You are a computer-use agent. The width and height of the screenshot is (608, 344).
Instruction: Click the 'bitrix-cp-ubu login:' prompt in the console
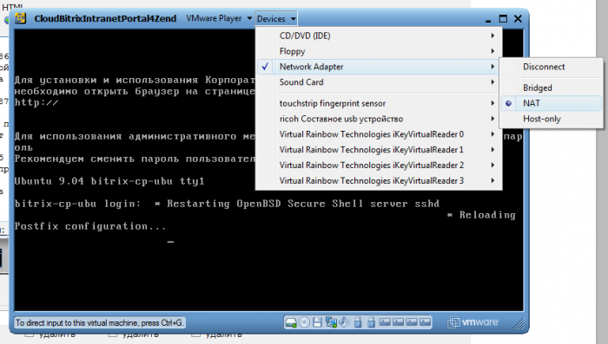(77, 204)
